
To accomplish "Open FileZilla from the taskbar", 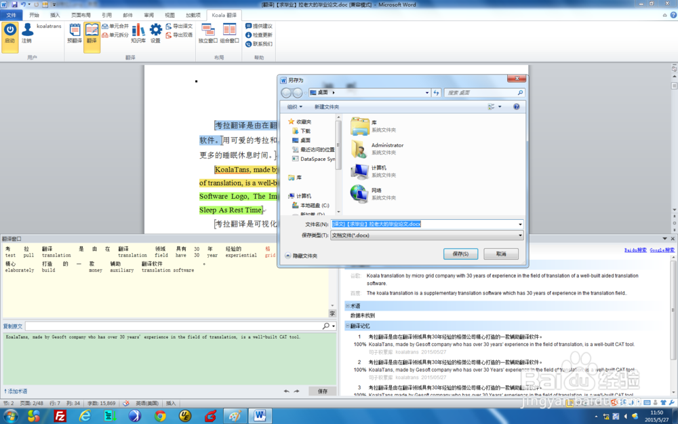I will 60,416.
